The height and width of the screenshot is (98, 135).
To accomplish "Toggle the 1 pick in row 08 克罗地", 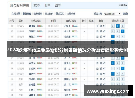I will point(118,63).
